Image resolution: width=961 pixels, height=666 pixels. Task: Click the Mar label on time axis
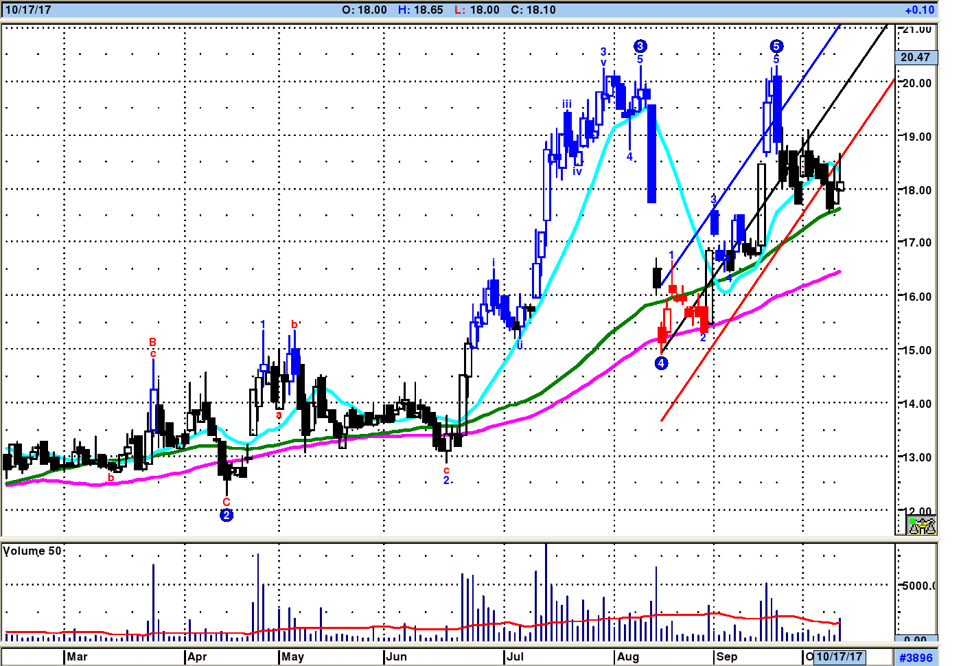click(x=77, y=657)
